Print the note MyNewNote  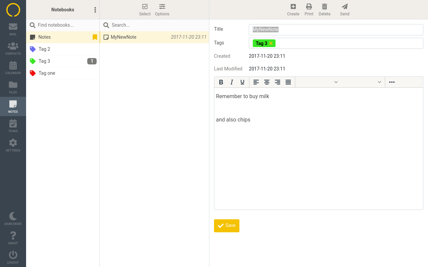pyautogui.click(x=309, y=9)
